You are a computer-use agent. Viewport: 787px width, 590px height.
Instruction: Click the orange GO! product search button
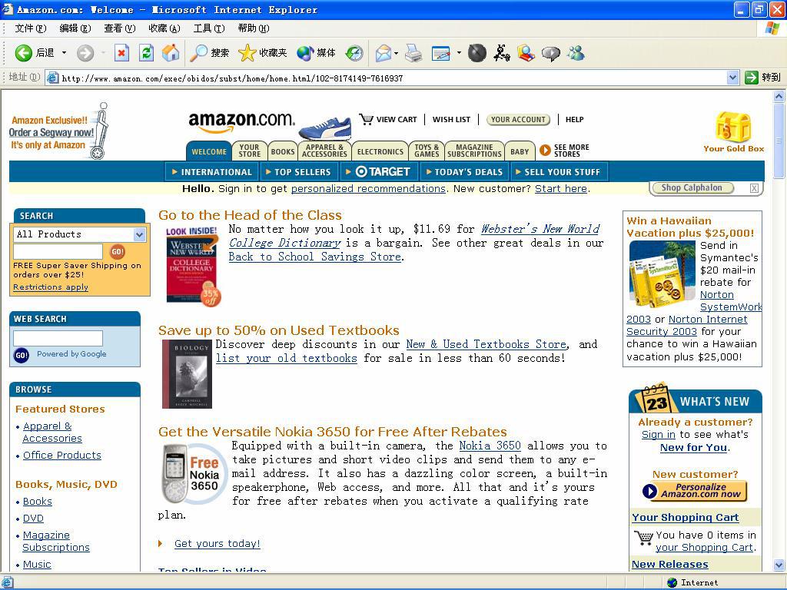point(117,251)
